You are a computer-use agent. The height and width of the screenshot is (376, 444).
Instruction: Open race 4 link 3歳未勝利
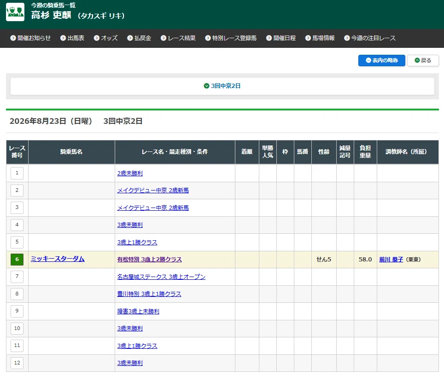[130, 225]
